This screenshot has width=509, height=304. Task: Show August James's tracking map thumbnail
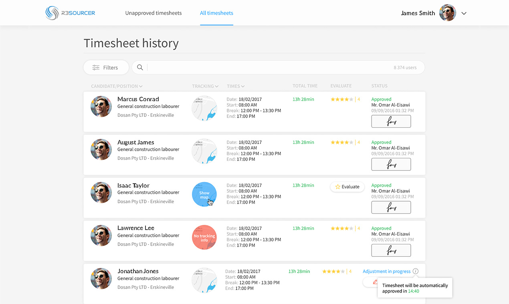point(204,151)
